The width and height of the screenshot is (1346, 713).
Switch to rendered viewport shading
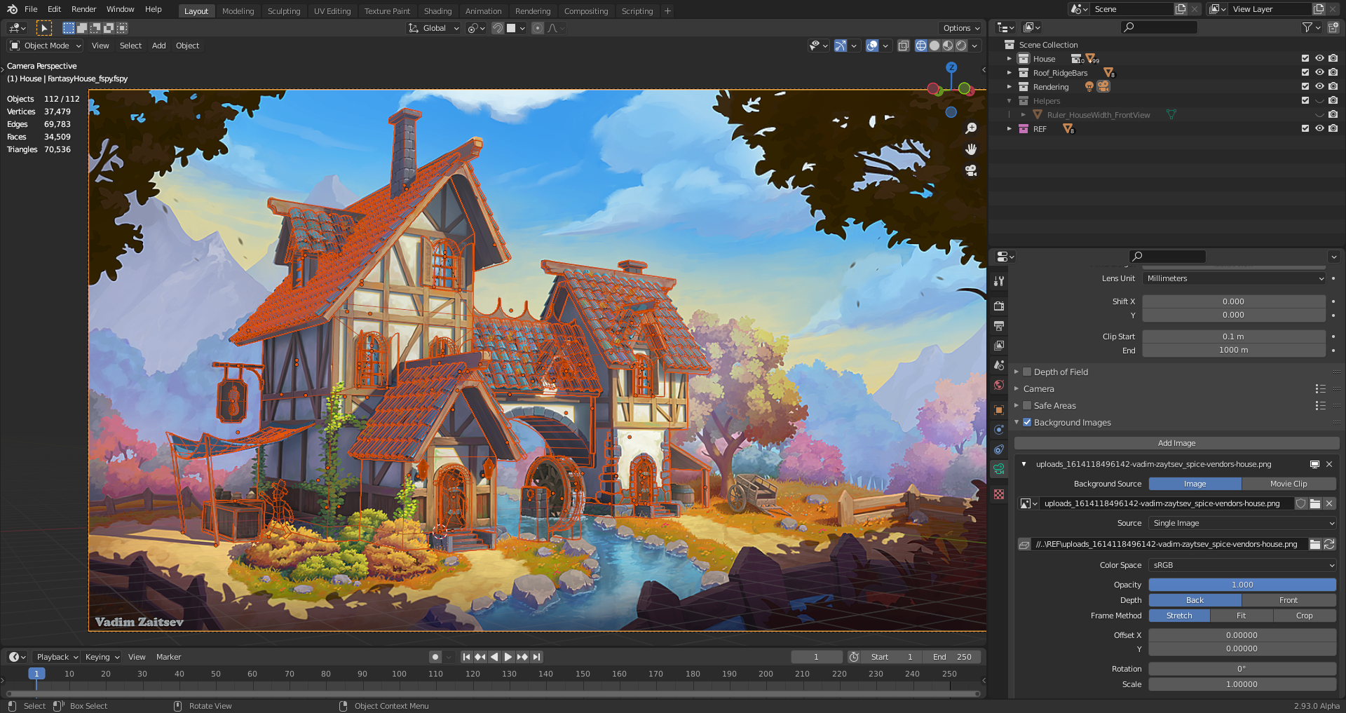click(x=961, y=46)
